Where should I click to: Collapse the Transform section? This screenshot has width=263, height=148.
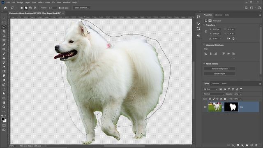click(x=204, y=25)
